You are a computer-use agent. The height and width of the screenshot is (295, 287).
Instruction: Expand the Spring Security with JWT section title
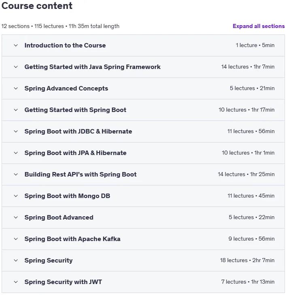click(63, 282)
